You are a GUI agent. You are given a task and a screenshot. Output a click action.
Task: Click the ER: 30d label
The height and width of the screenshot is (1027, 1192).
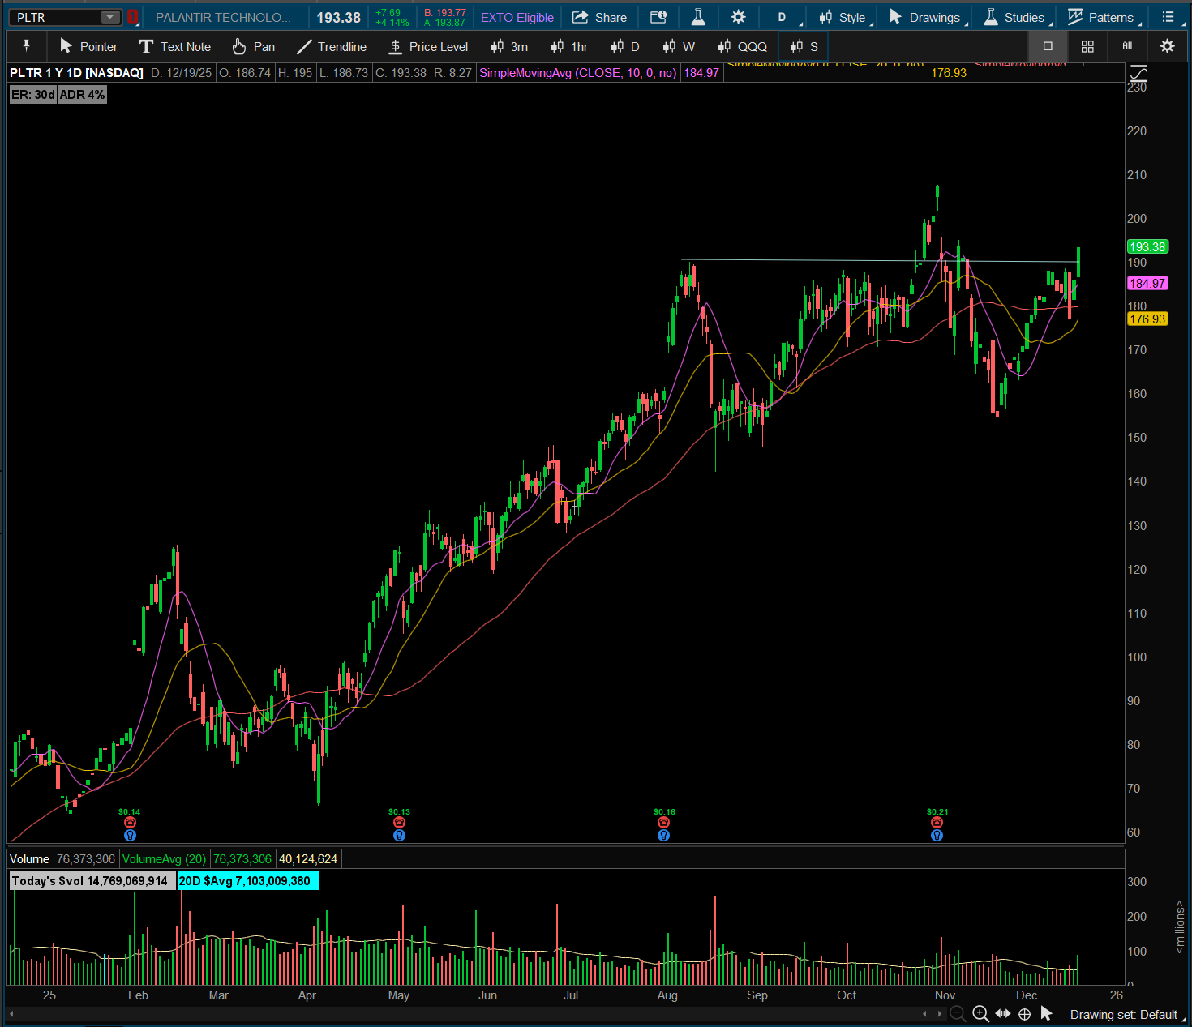point(33,95)
